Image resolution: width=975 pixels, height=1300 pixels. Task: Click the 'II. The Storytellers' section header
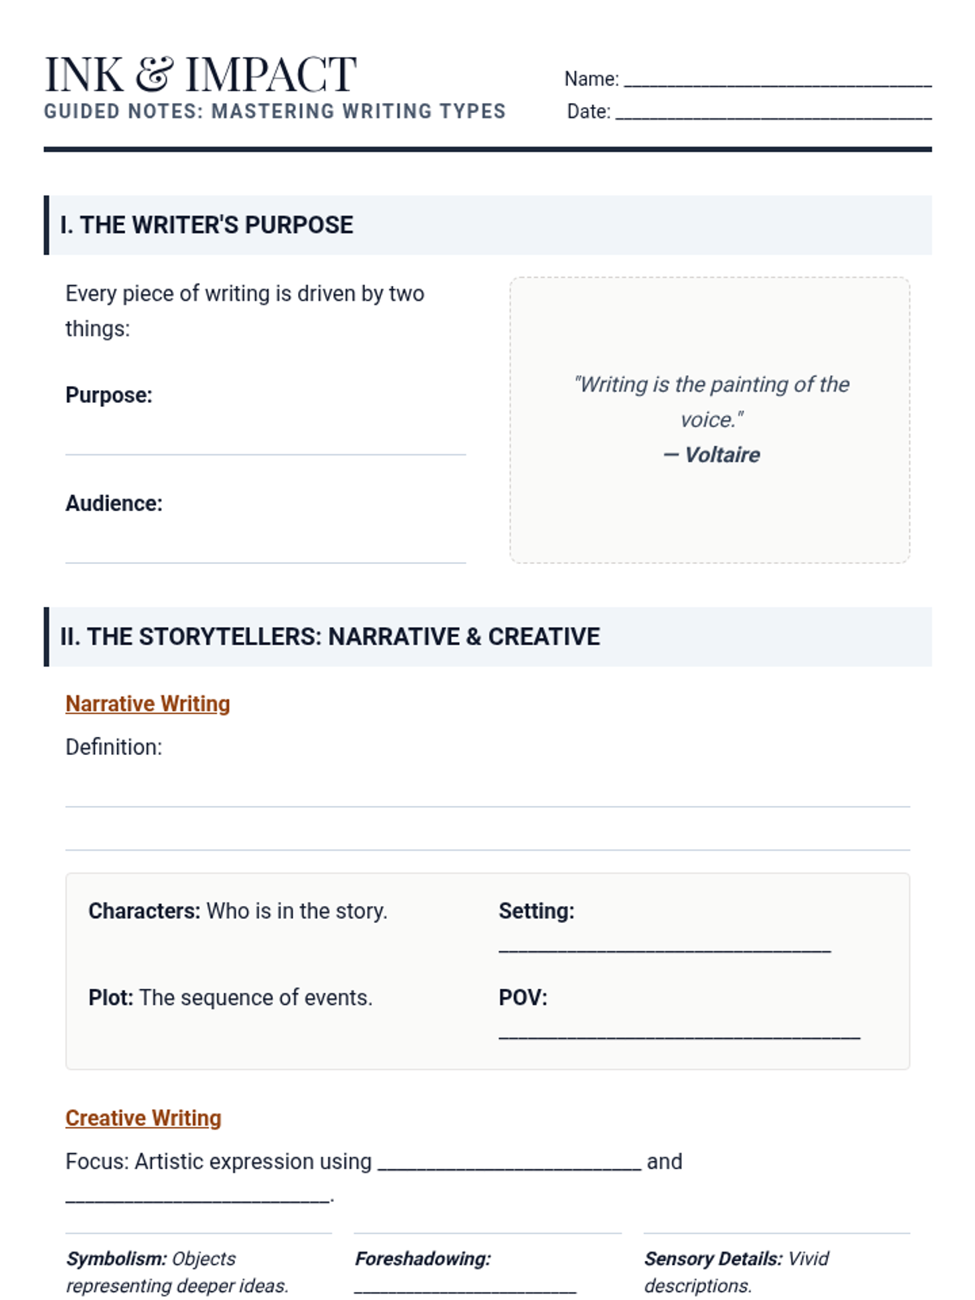point(330,637)
